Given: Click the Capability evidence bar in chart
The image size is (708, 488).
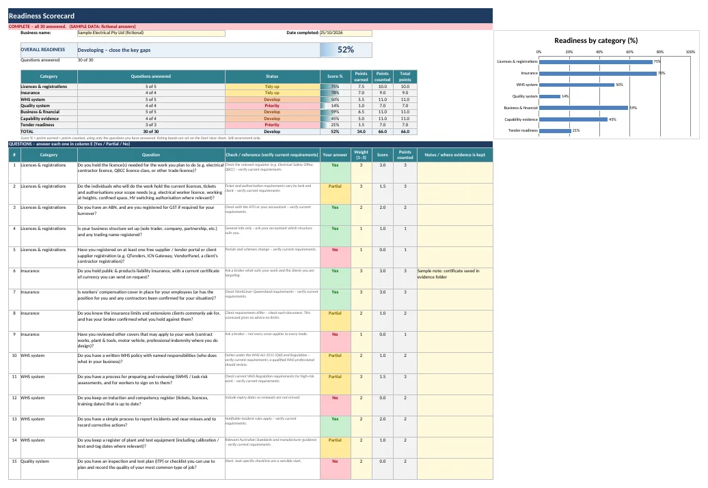Looking at the screenshot, I should (x=573, y=119).
